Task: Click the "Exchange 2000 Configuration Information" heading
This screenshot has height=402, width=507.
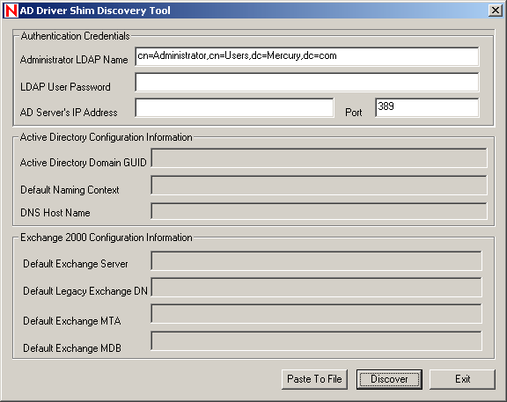Action: point(106,238)
